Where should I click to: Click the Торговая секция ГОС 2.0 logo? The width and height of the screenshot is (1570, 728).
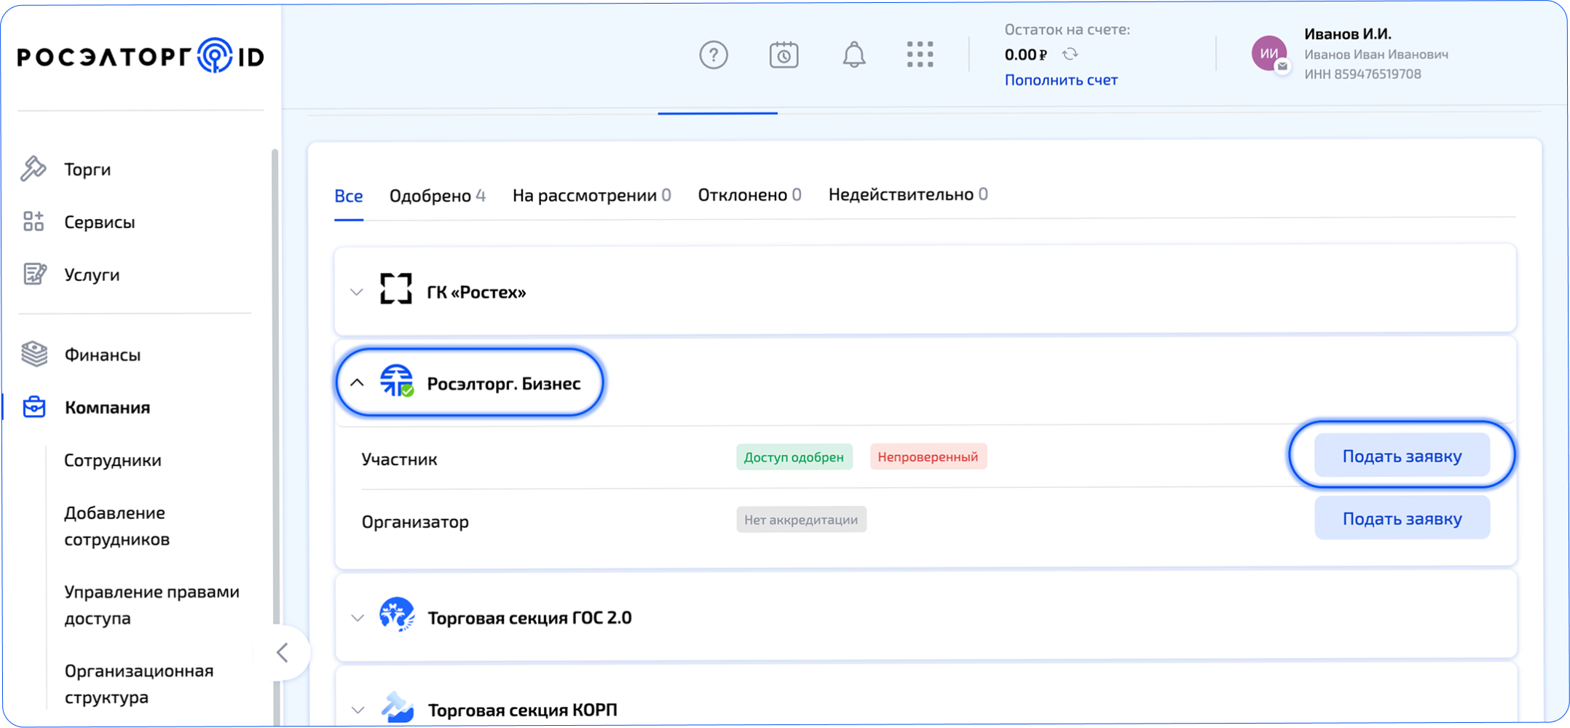pyautogui.click(x=398, y=615)
